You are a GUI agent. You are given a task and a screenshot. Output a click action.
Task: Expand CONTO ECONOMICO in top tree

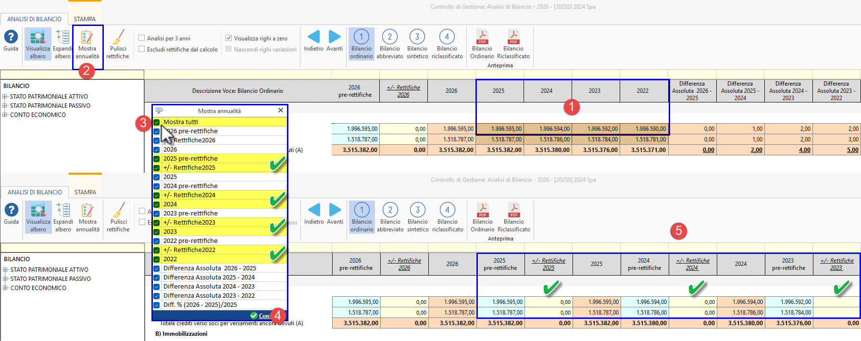tap(5, 115)
